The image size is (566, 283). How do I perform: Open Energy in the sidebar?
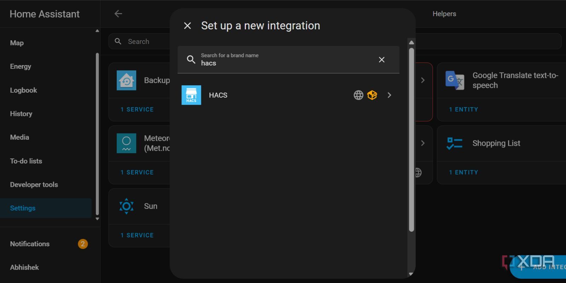tap(46, 67)
